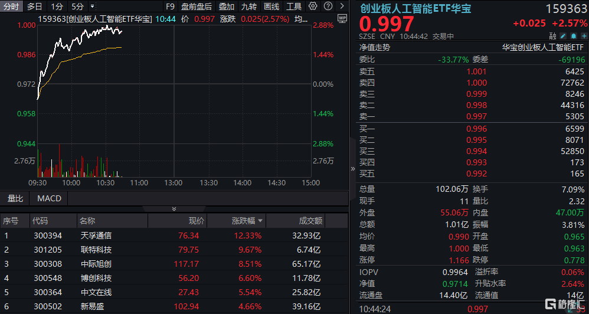Collapse the side panel with double arrow
589x314 pixels.
tap(353, 169)
